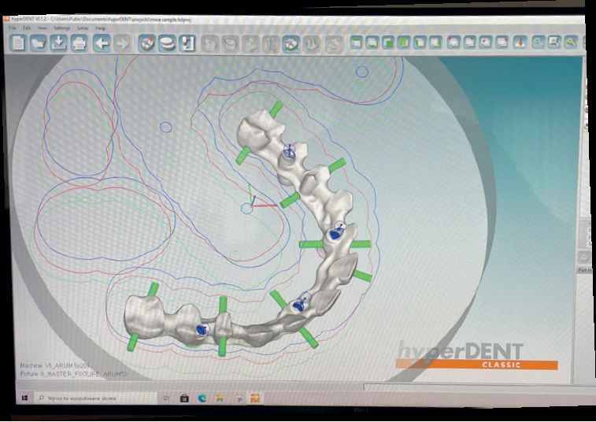Click the Save project download-arrow icon
Image resolution: width=596 pixels, height=422 pixels.
point(59,44)
